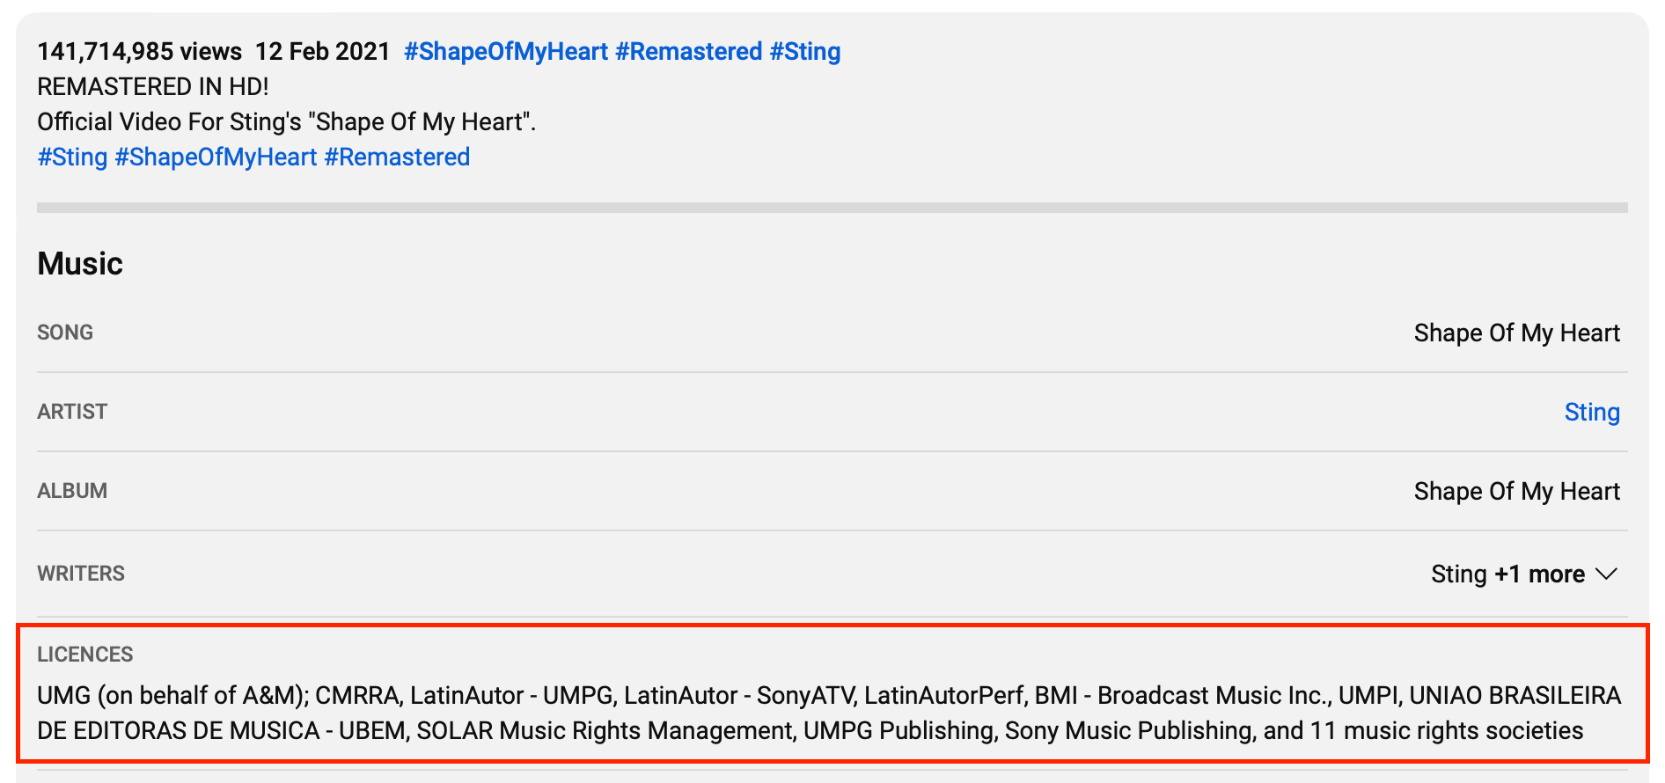This screenshot has width=1665, height=783.
Task: Click the album name in the ALBUM row
Action: tap(1516, 492)
